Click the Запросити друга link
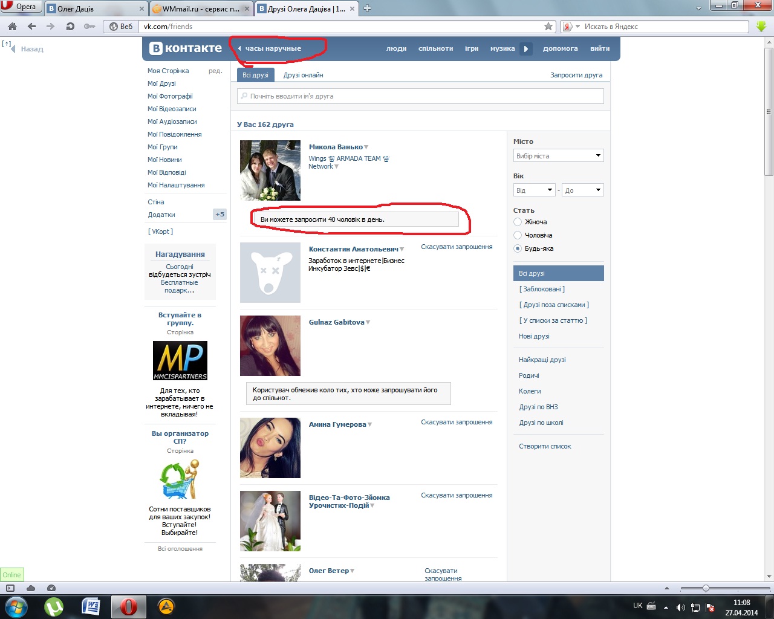Image resolution: width=774 pixels, height=619 pixels. pyautogui.click(x=576, y=75)
